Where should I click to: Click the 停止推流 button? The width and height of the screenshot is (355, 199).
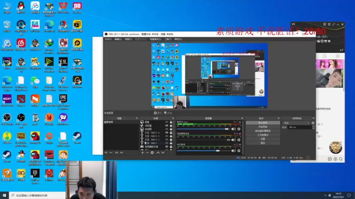(x=263, y=123)
